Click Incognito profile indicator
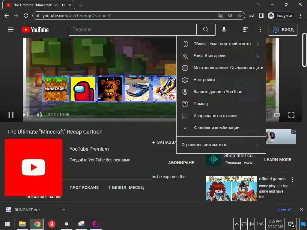Screen dimensions: 307x230 click(280, 16)
